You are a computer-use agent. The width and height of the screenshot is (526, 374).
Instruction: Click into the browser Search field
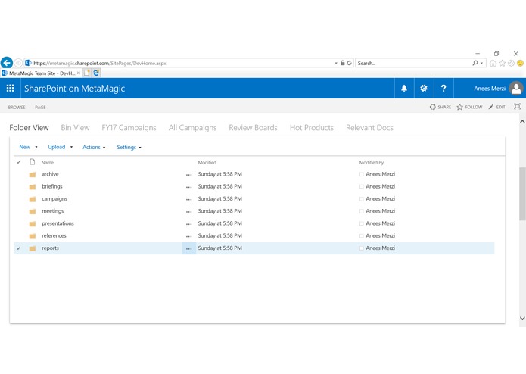pyautogui.click(x=413, y=63)
